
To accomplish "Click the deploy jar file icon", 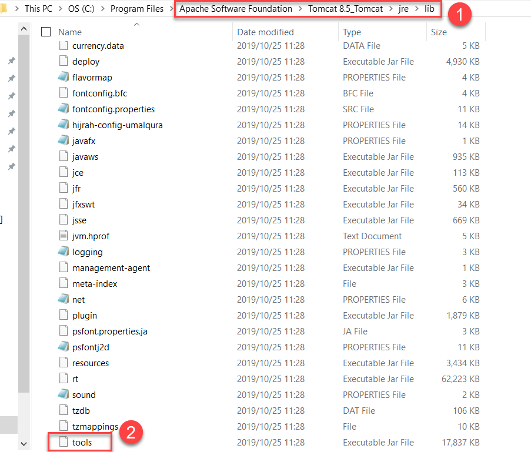I will point(64,61).
